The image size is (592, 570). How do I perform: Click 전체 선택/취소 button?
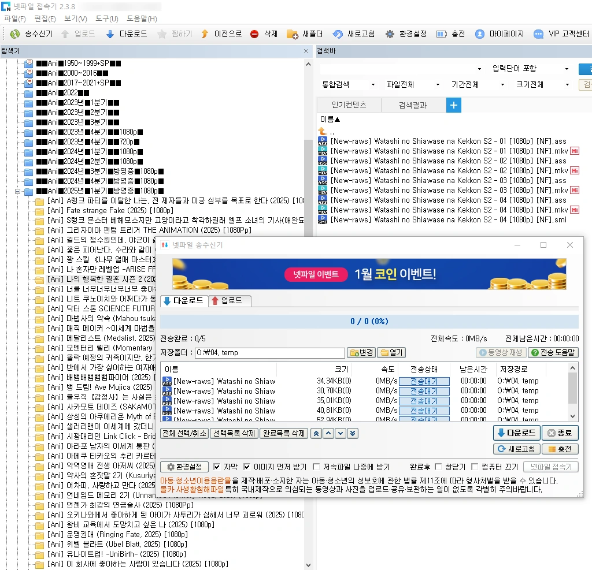pyautogui.click(x=184, y=434)
